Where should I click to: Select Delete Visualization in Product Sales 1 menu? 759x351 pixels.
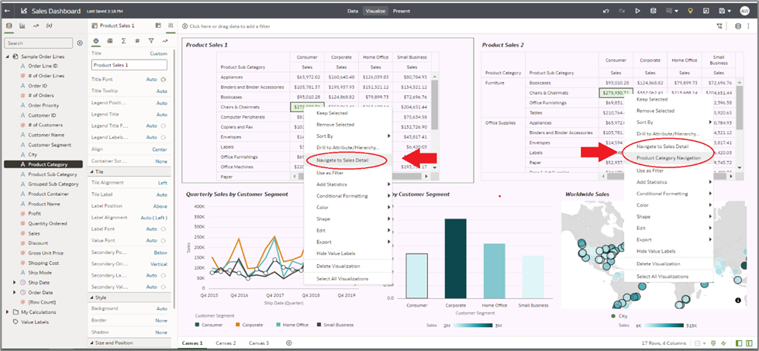pyautogui.click(x=338, y=266)
